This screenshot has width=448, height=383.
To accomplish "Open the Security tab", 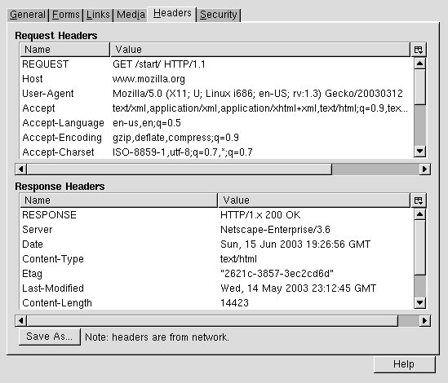I will [219, 15].
